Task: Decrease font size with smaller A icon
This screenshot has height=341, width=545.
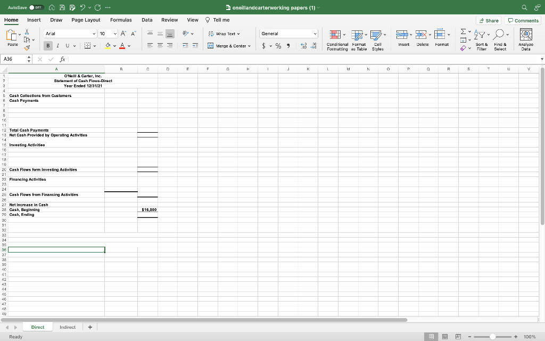Action: (133, 34)
